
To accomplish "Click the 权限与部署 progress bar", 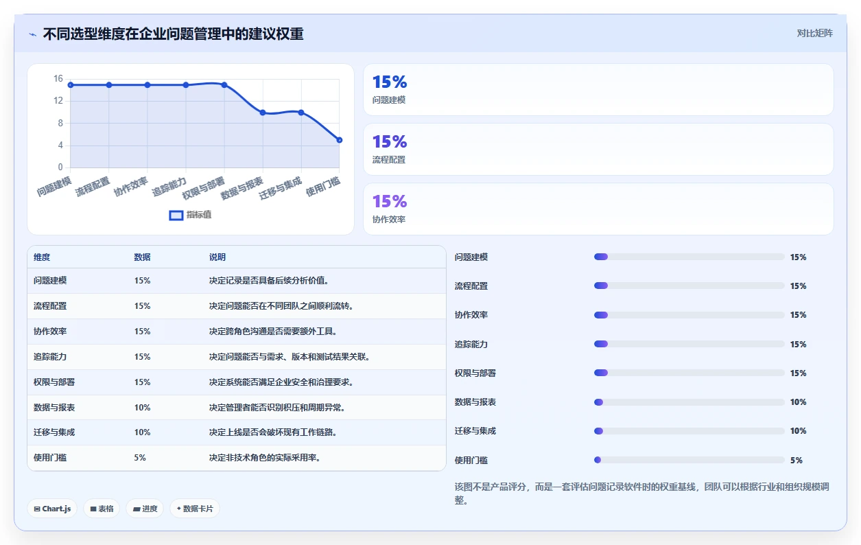I will tap(689, 373).
